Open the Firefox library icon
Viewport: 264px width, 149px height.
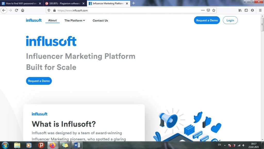[240, 10]
